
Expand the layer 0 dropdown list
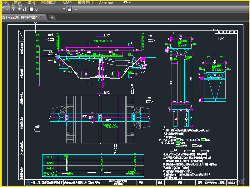tap(64, 9)
